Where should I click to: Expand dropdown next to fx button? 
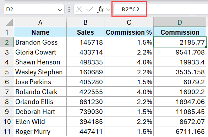(x=108, y=10)
